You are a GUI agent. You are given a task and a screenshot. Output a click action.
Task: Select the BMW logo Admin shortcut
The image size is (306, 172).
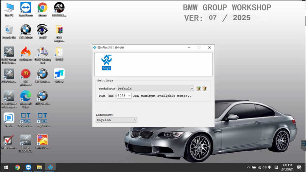coord(26,32)
